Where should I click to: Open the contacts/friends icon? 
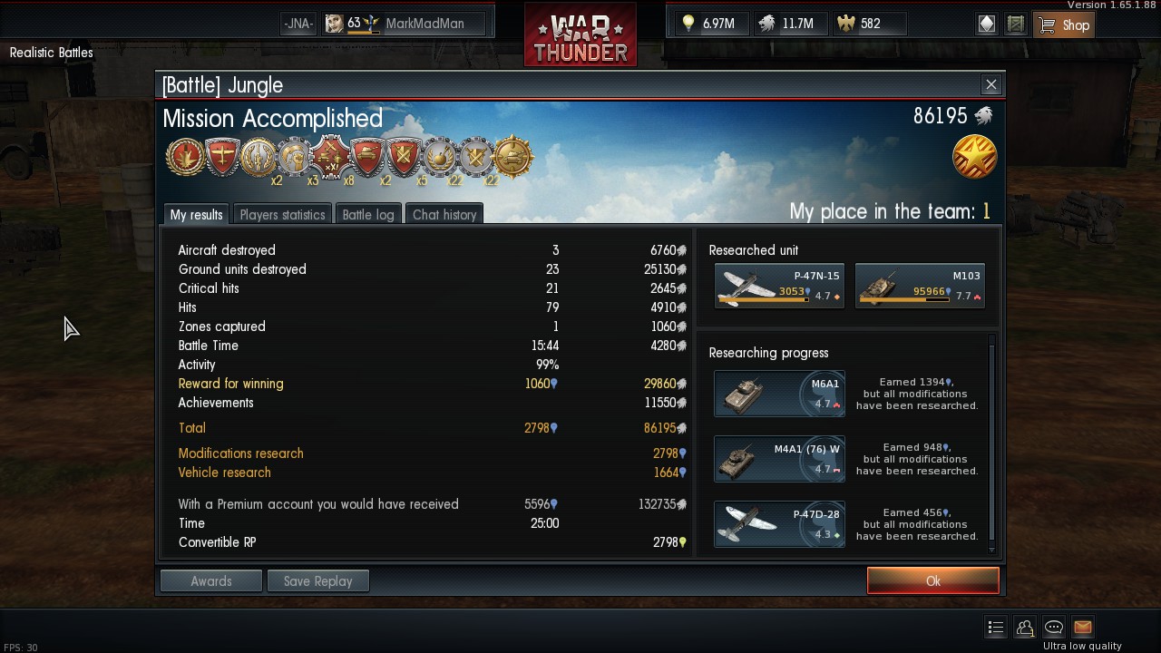tap(1025, 627)
